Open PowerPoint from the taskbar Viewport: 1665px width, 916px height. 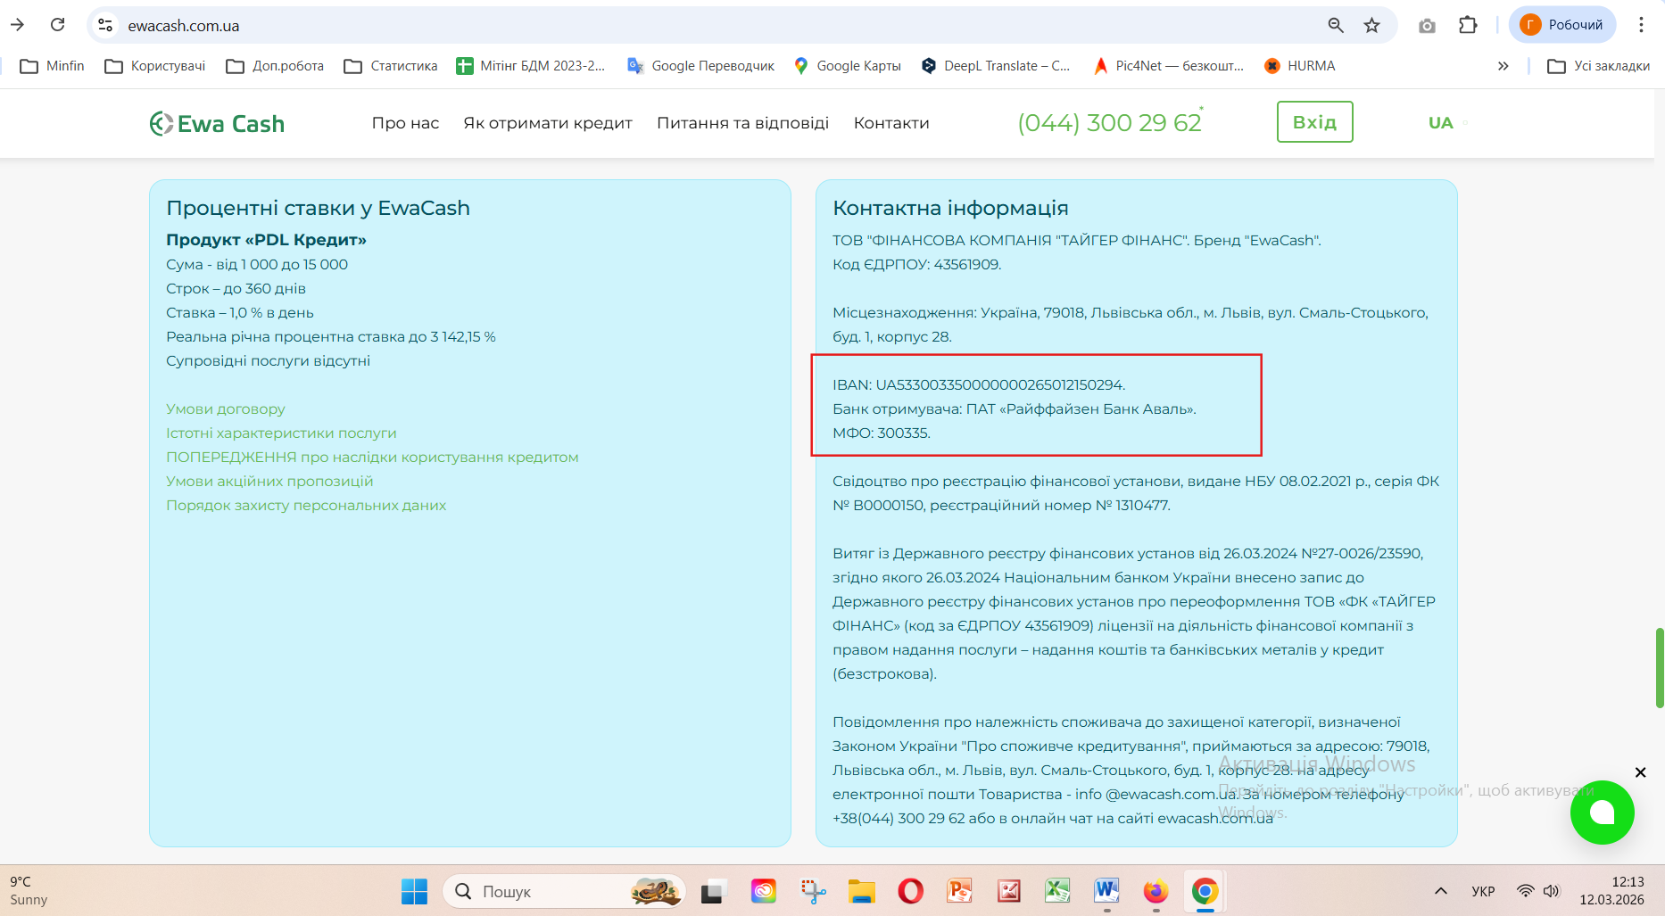point(960,891)
